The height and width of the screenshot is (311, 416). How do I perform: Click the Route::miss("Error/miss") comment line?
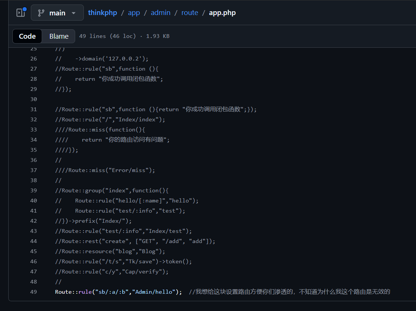click(105, 170)
